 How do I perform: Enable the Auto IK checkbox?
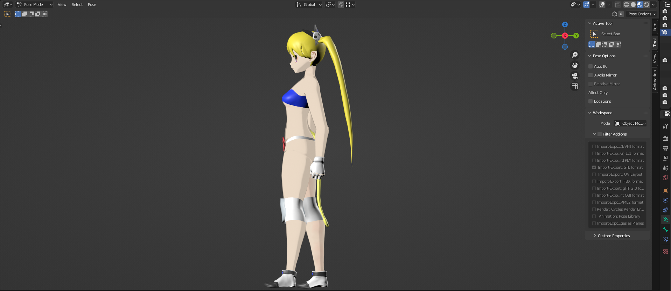click(590, 66)
